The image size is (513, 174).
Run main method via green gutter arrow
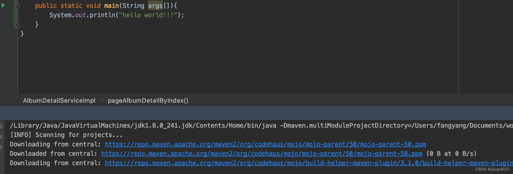coord(3,5)
